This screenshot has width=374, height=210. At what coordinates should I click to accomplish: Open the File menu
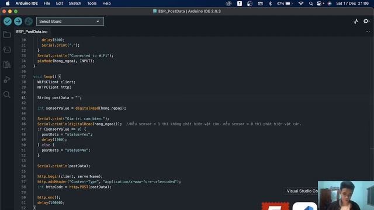[47, 3]
